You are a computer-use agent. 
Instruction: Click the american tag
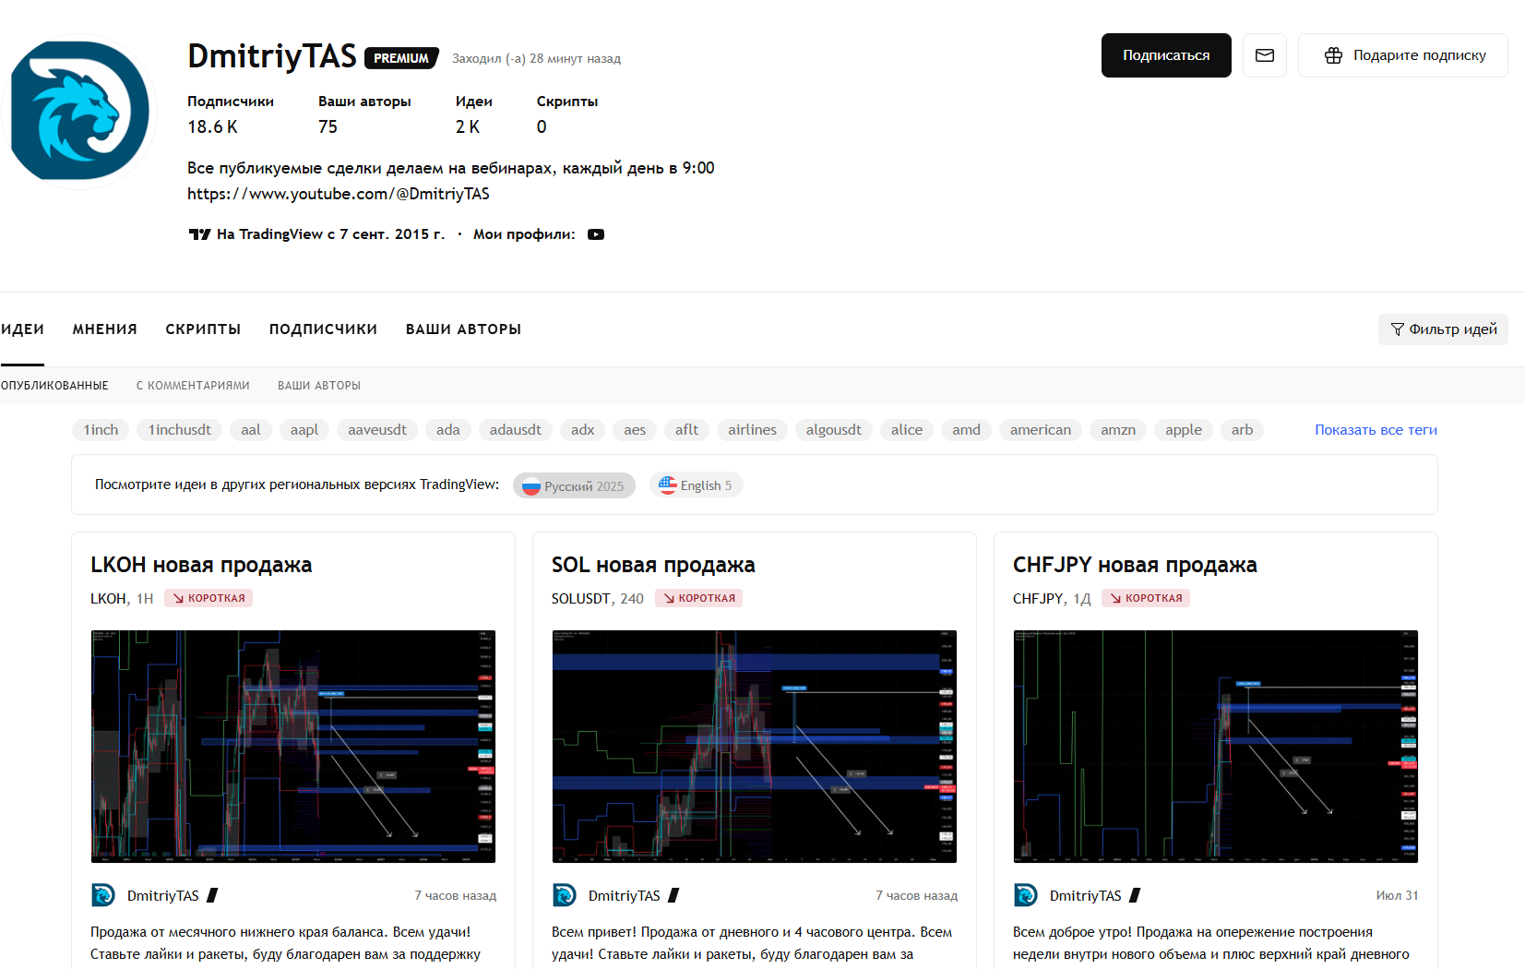tap(1041, 430)
